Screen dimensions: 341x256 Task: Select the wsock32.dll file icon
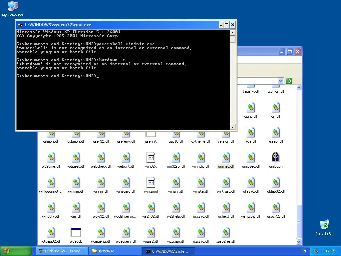point(275,207)
